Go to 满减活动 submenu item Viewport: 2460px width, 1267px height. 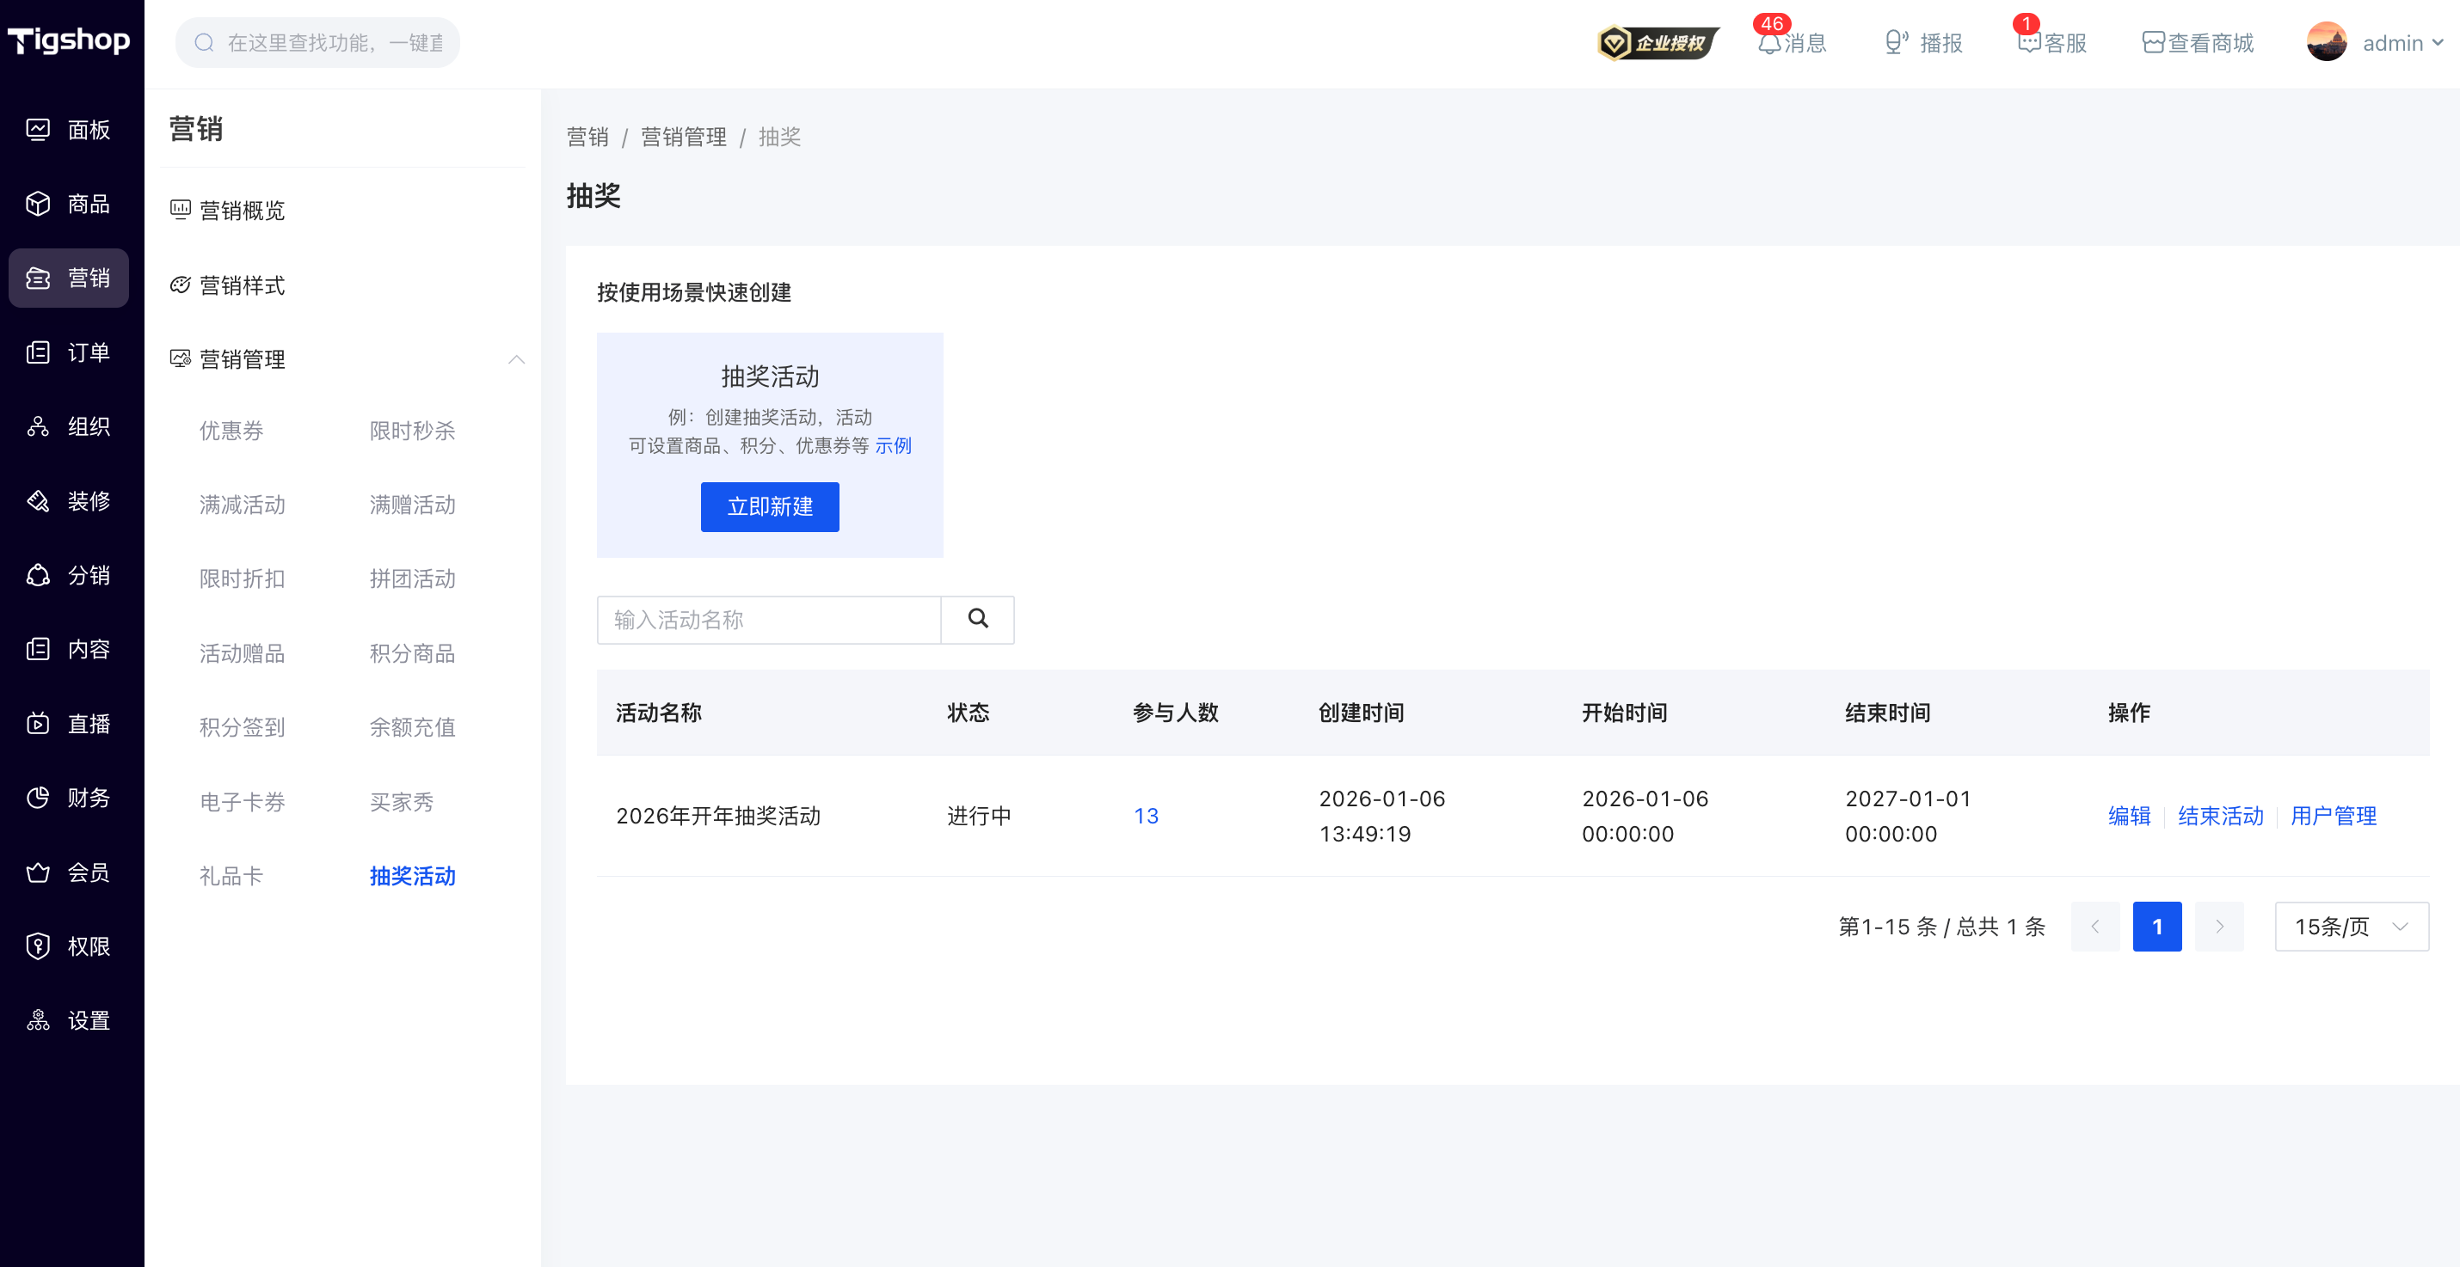[243, 505]
